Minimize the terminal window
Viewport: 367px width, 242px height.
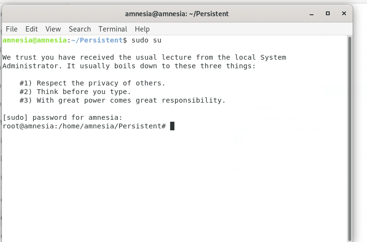coord(311,14)
